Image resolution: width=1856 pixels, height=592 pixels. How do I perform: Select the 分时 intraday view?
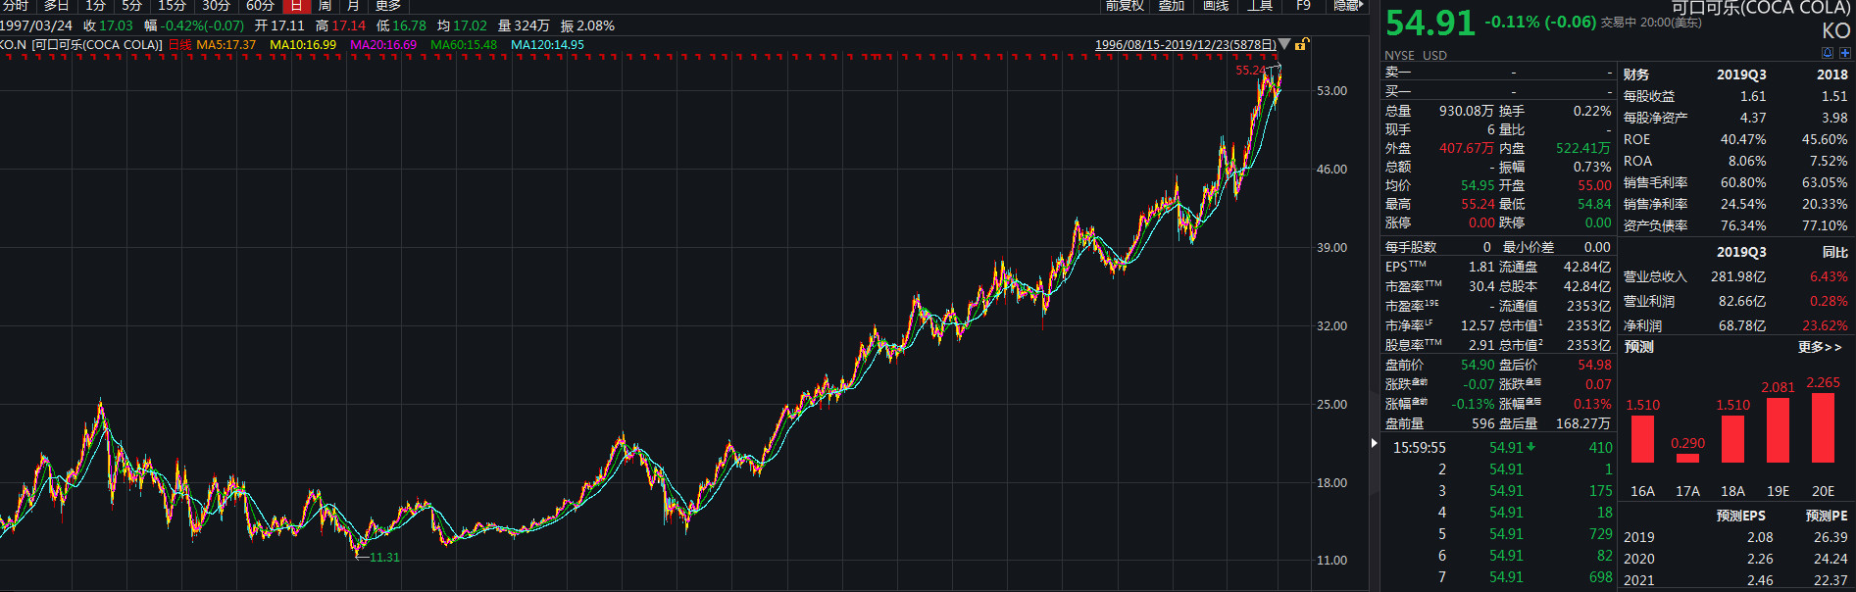16,5
